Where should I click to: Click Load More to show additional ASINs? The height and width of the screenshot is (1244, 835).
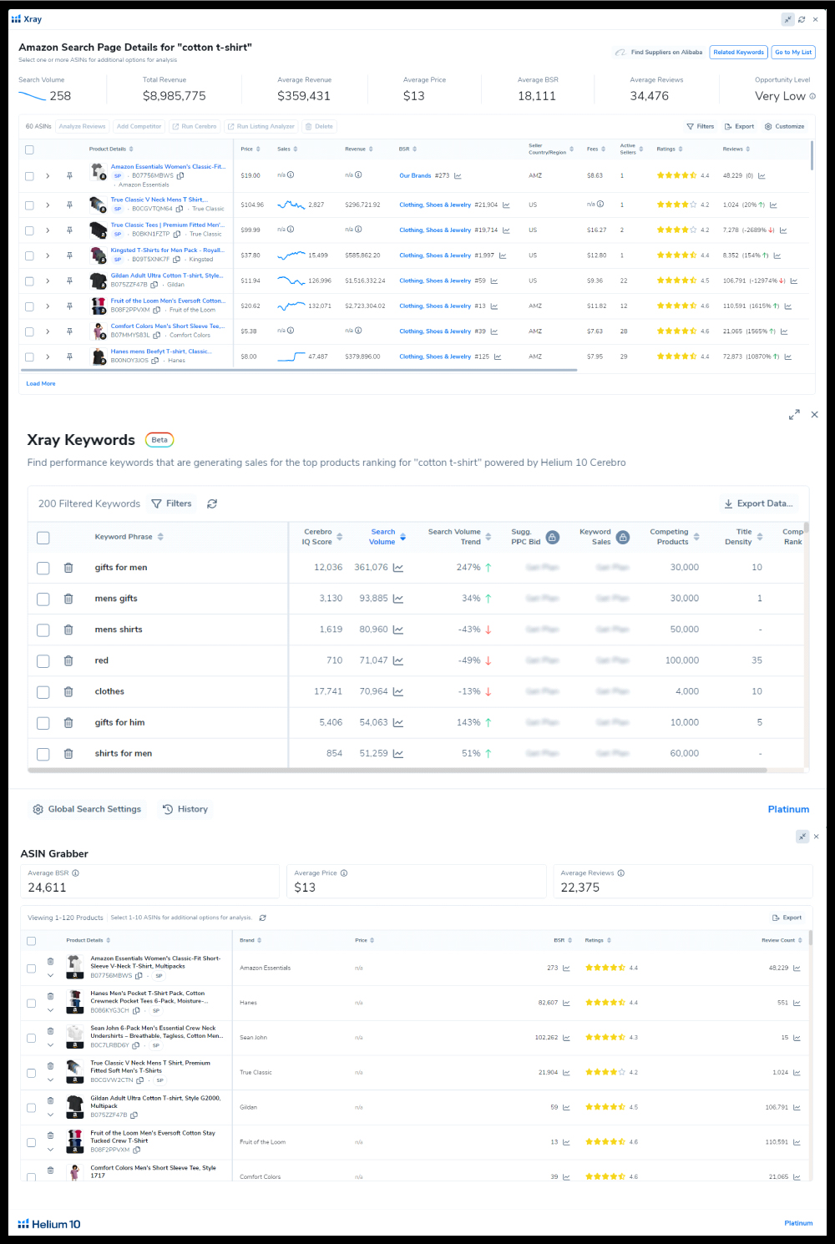pos(41,383)
